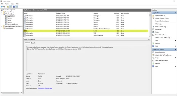Click Clear Log action
This screenshot has height=96, width=177.
click(x=159, y=24)
